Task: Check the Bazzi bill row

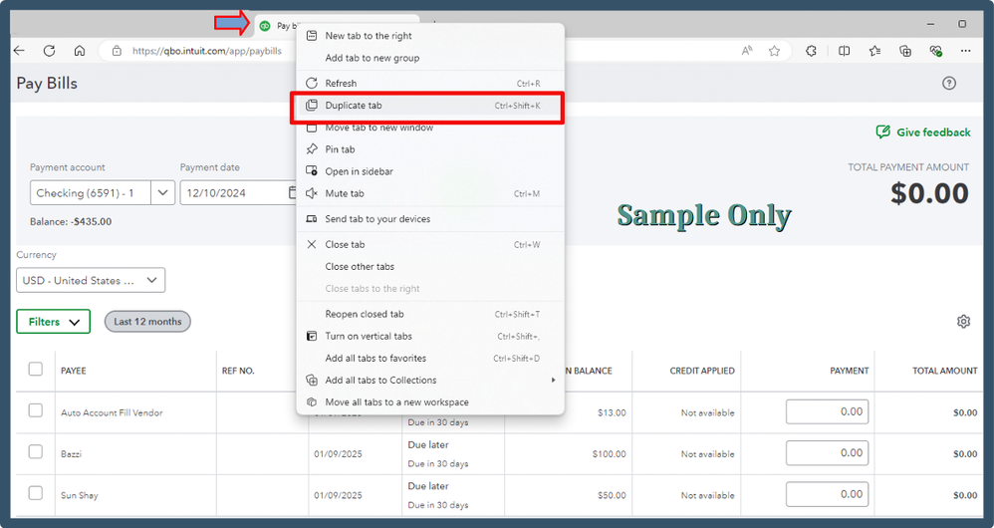Action: click(x=36, y=452)
